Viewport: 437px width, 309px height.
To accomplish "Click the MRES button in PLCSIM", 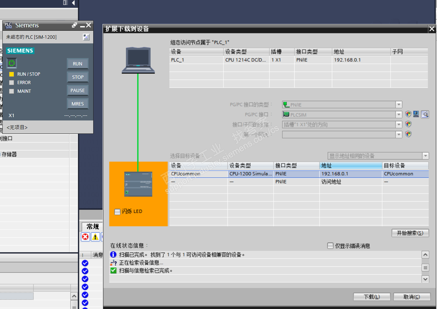I will 78,104.
